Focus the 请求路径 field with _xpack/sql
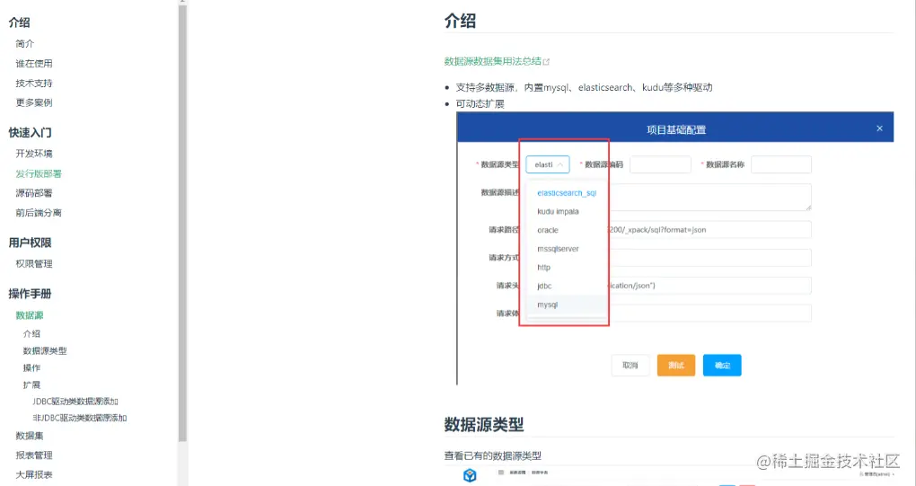 [710, 230]
